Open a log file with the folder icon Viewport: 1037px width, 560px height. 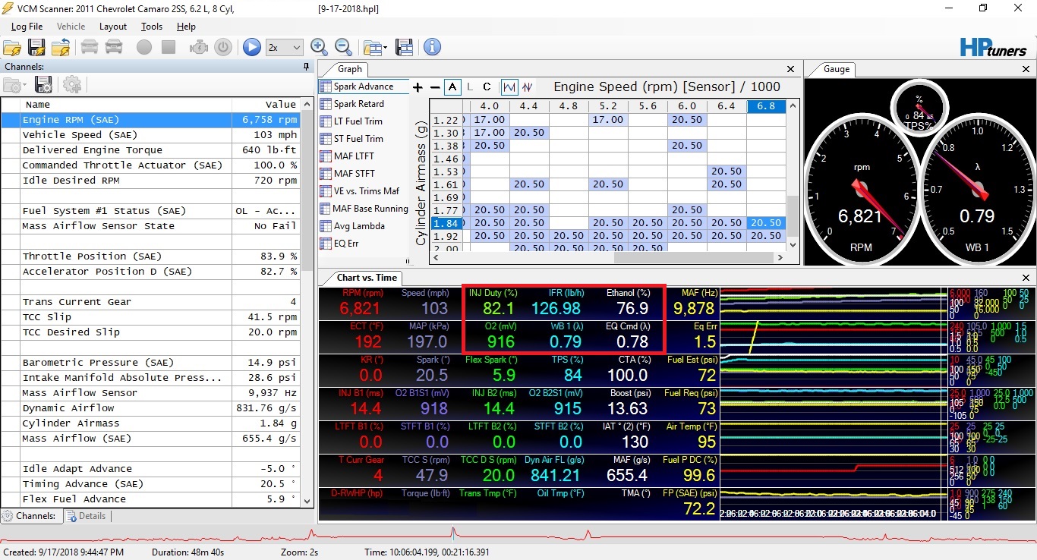tap(12, 47)
